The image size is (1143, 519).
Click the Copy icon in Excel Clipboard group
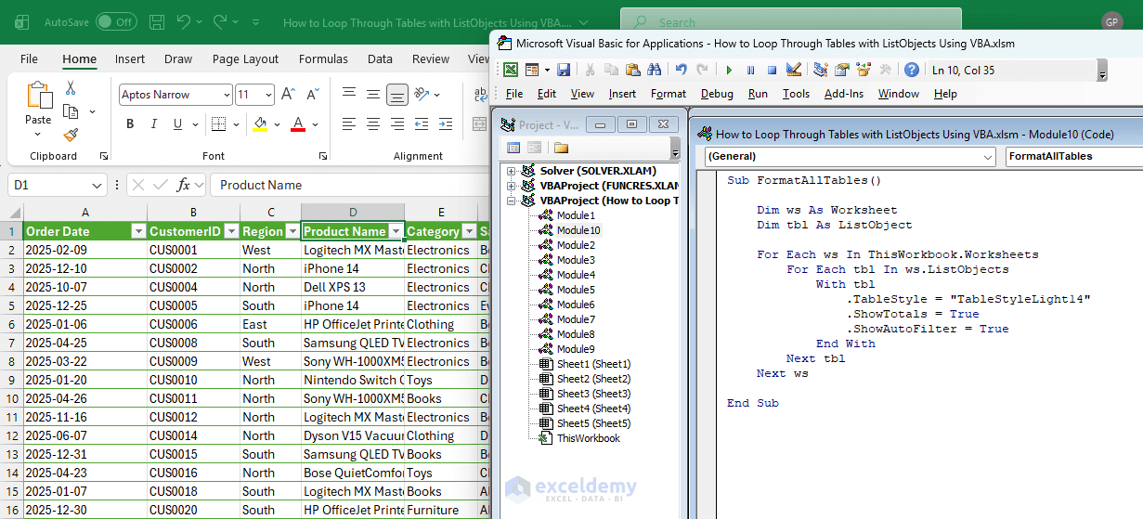(71, 111)
